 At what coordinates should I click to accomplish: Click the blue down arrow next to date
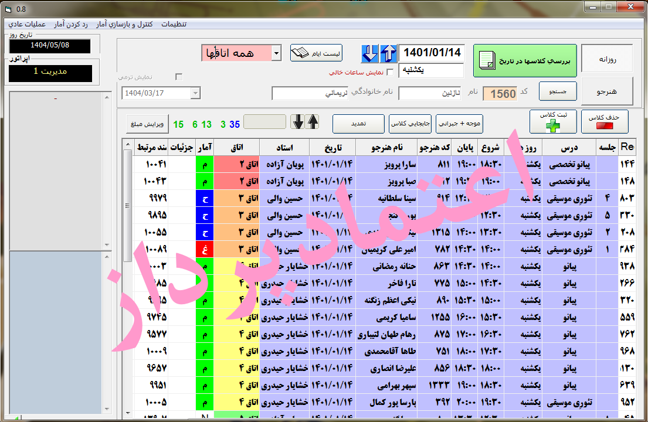(370, 53)
